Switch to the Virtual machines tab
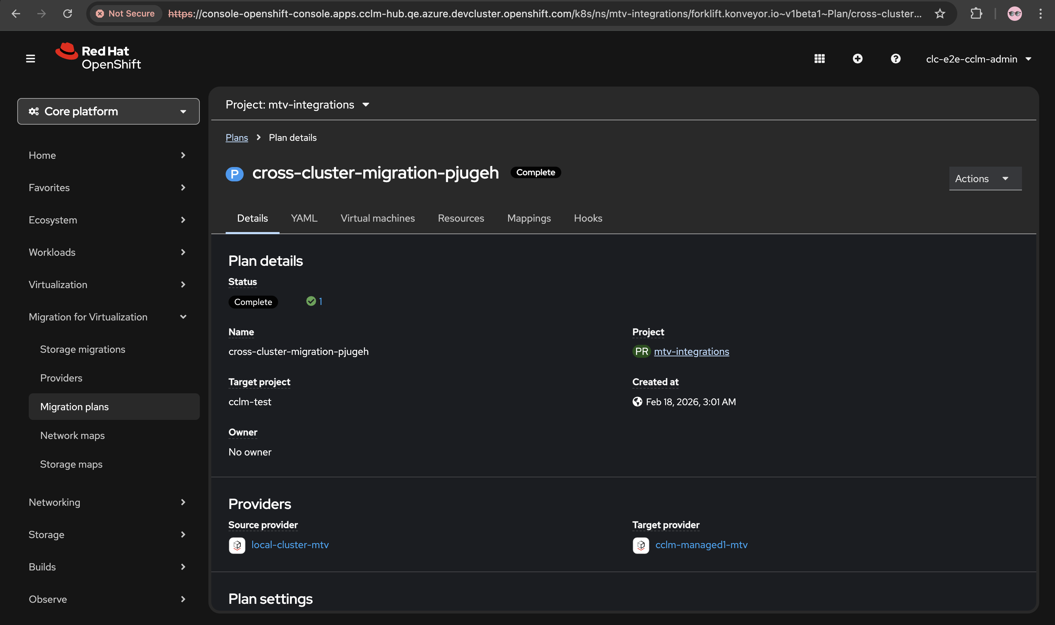 click(378, 218)
